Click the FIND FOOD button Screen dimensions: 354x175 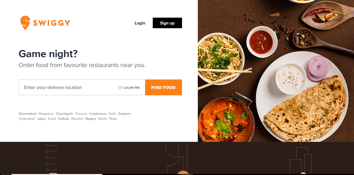[163, 87]
